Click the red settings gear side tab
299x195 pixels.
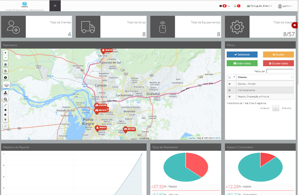(x=295, y=25)
